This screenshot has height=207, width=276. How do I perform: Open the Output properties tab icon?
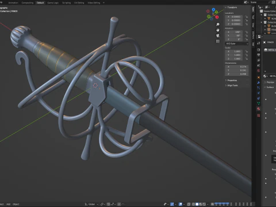259,55
